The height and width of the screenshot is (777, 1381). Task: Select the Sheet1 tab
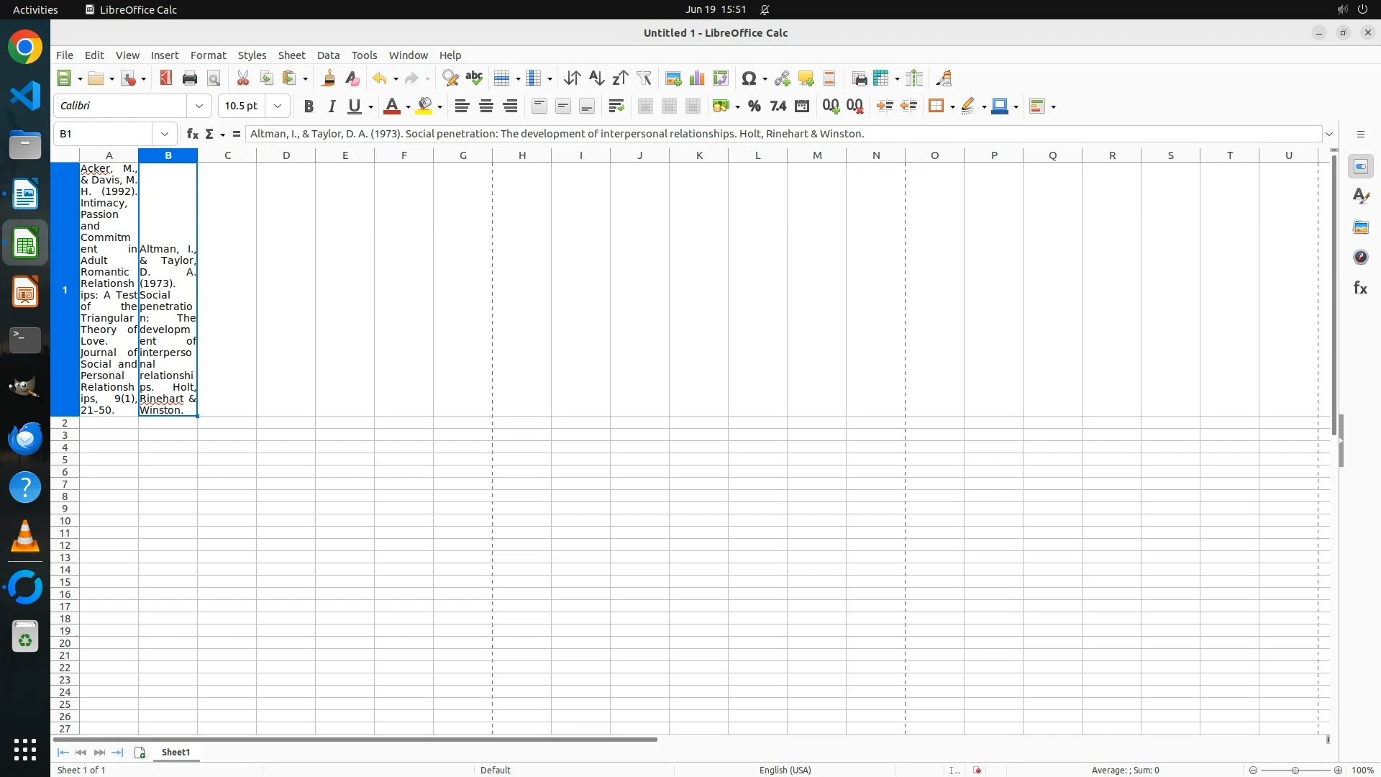176,752
